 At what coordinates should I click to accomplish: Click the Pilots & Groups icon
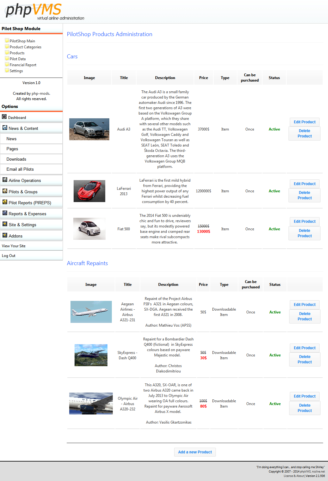click(x=5, y=191)
